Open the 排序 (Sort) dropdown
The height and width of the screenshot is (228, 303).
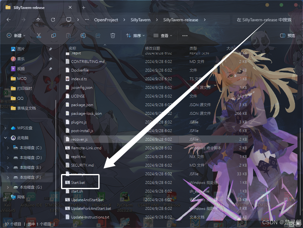135,35
